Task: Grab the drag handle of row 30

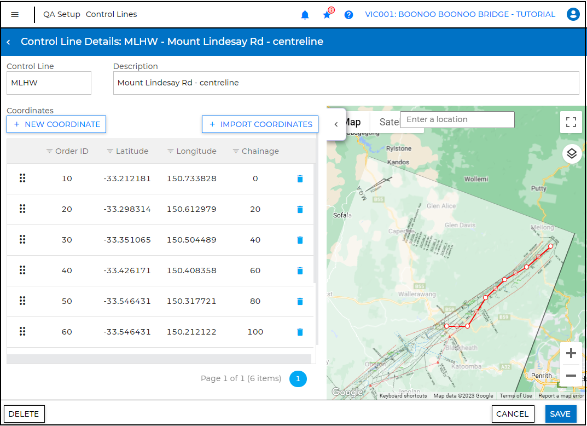Action: pos(22,240)
